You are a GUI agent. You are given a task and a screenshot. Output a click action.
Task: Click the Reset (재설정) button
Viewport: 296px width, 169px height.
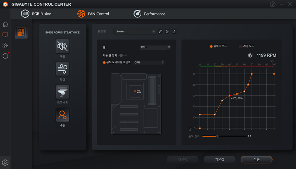click(183, 160)
